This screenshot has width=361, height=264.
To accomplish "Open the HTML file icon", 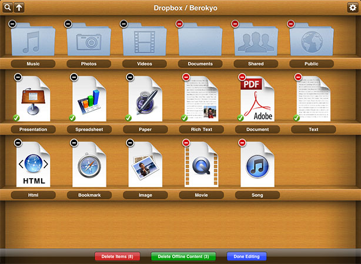I will [x=33, y=164].
